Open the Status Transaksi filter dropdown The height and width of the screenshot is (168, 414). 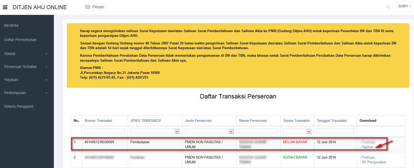pos(297,131)
